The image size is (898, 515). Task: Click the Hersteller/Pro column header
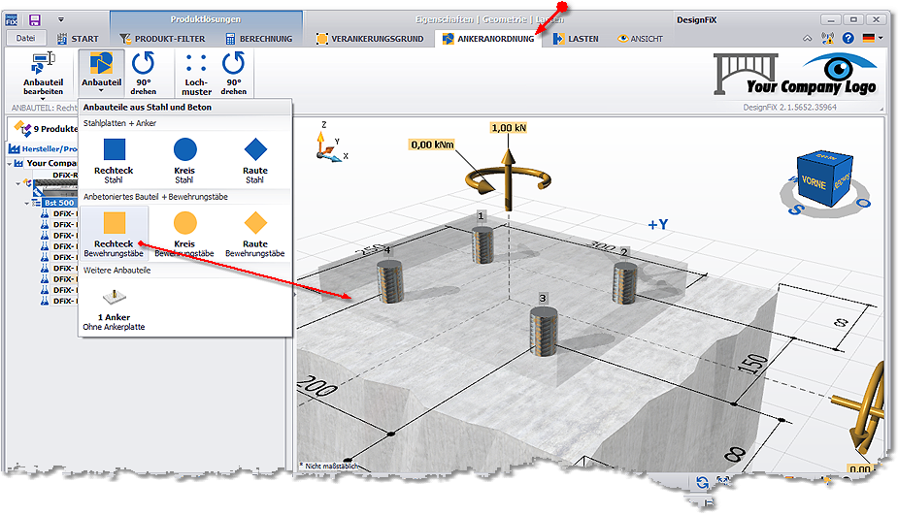pos(44,148)
